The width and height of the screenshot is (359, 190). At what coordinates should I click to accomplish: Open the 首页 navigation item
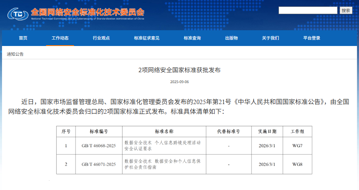point(23,38)
